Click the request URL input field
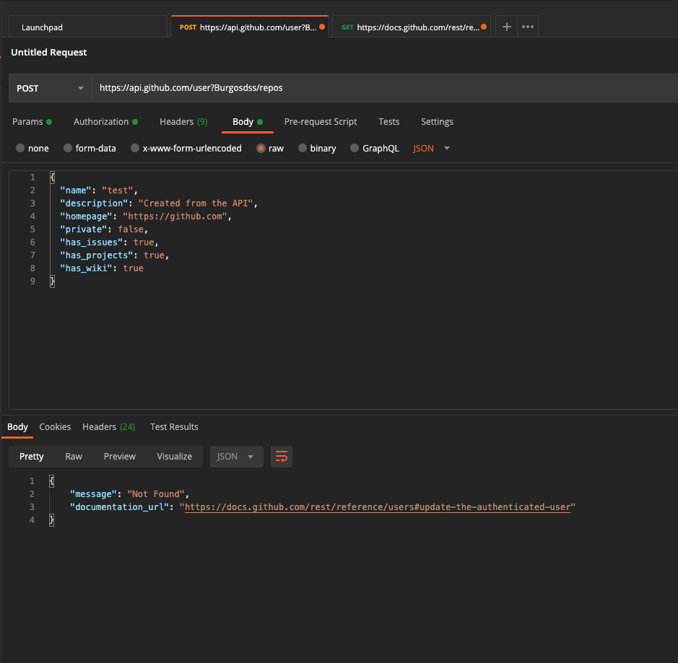This screenshot has height=663, width=678. 385,88
